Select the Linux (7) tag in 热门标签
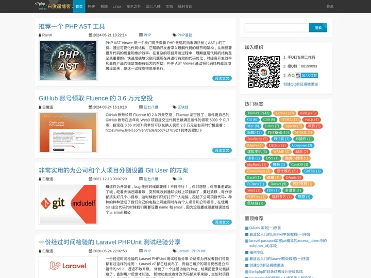 [272, 126]
